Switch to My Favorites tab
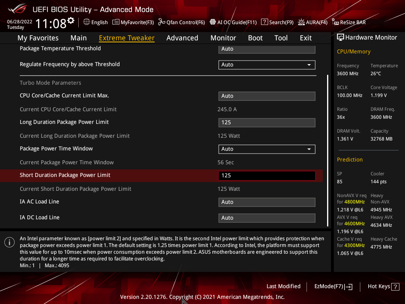 pos(38,38)
